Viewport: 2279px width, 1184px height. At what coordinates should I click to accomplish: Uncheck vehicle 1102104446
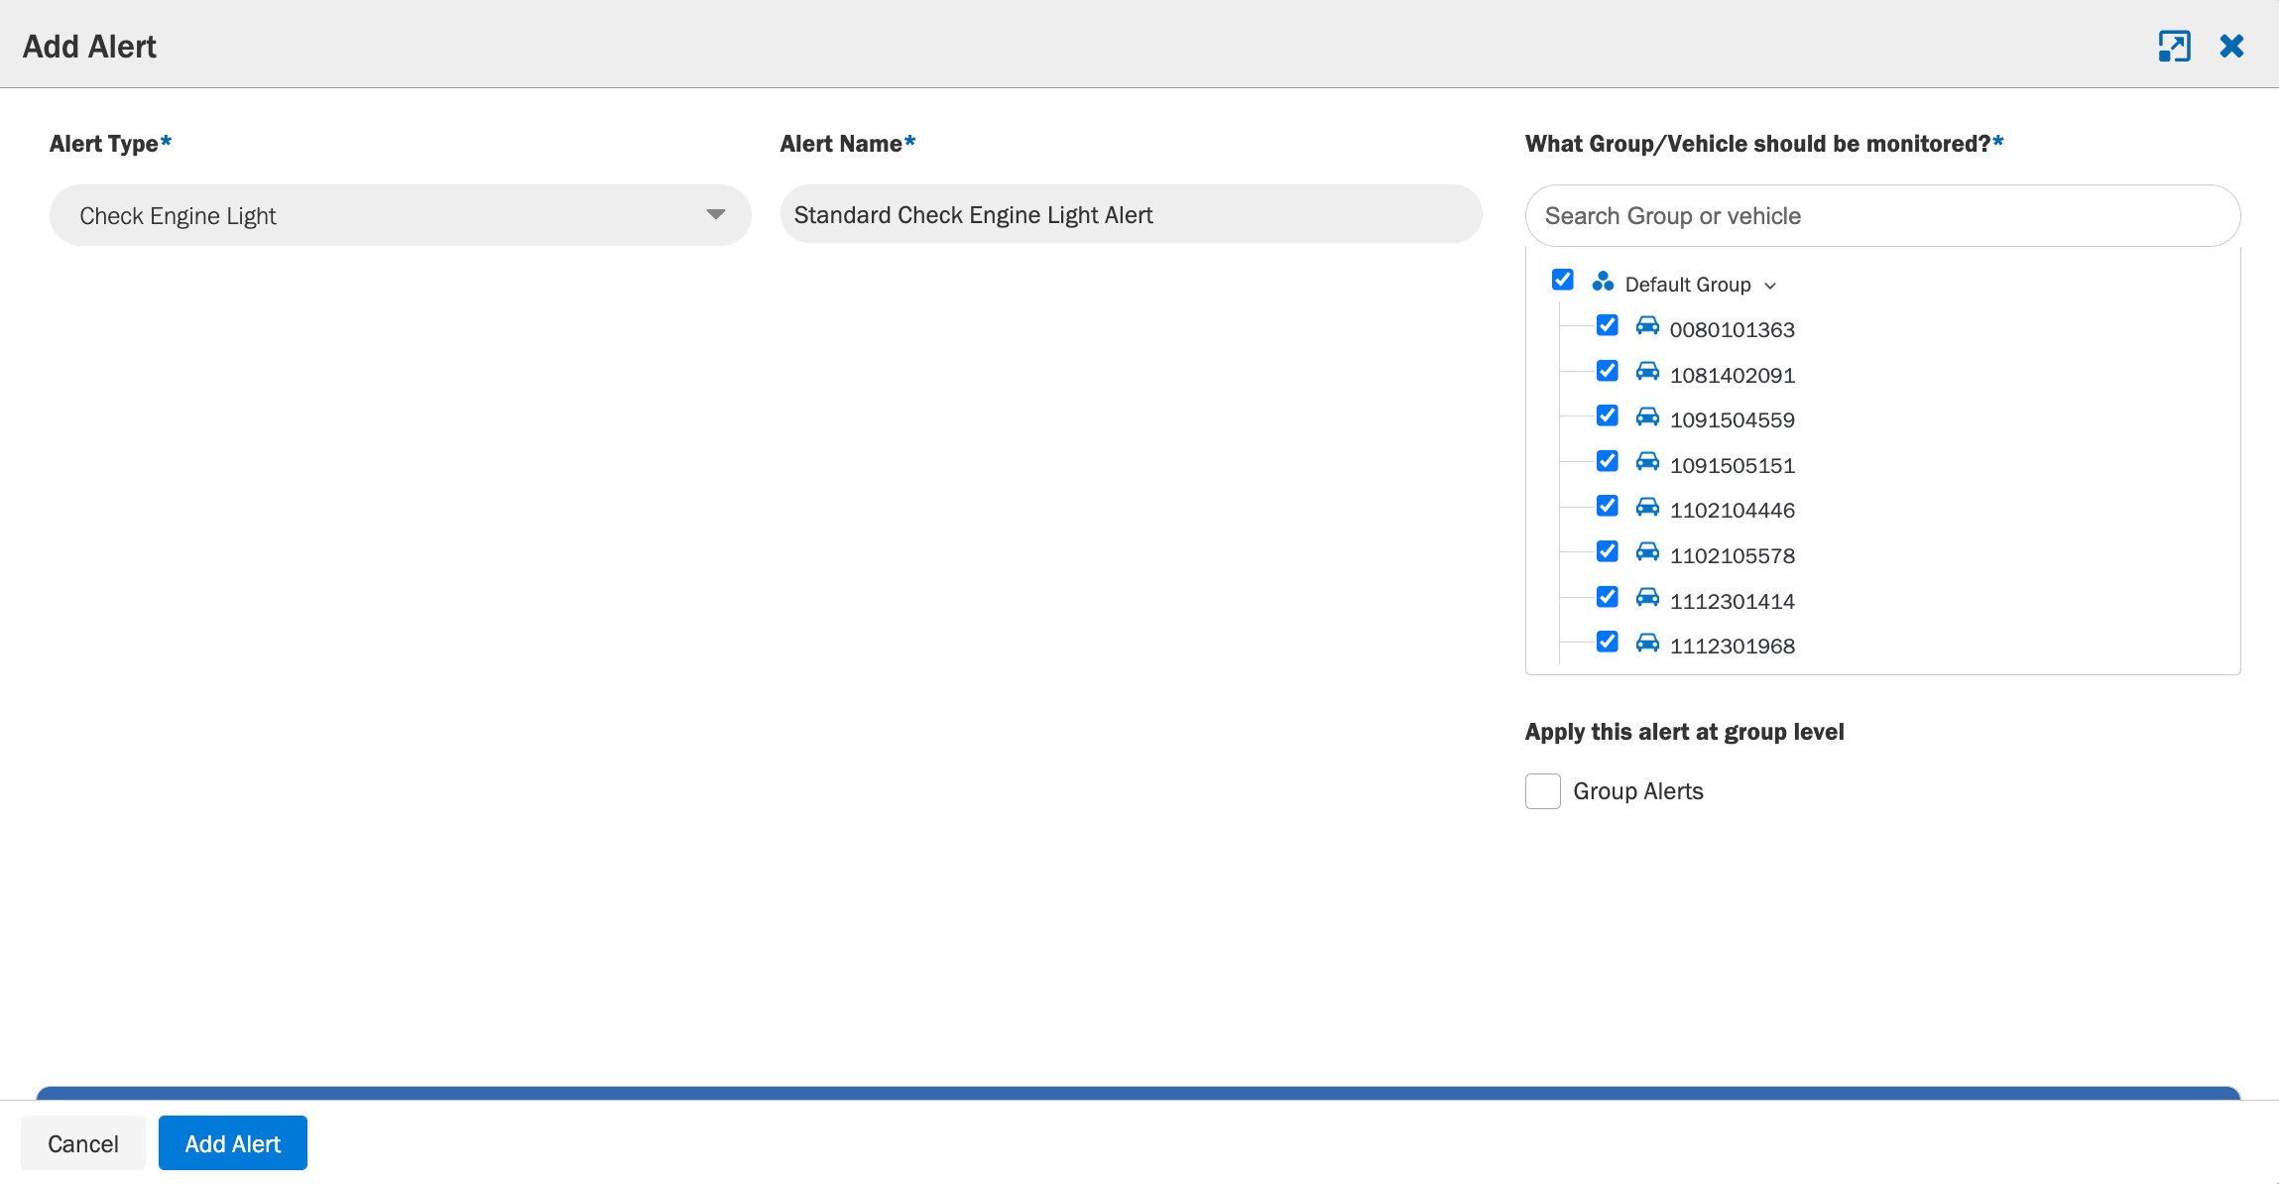point(1608,506)
